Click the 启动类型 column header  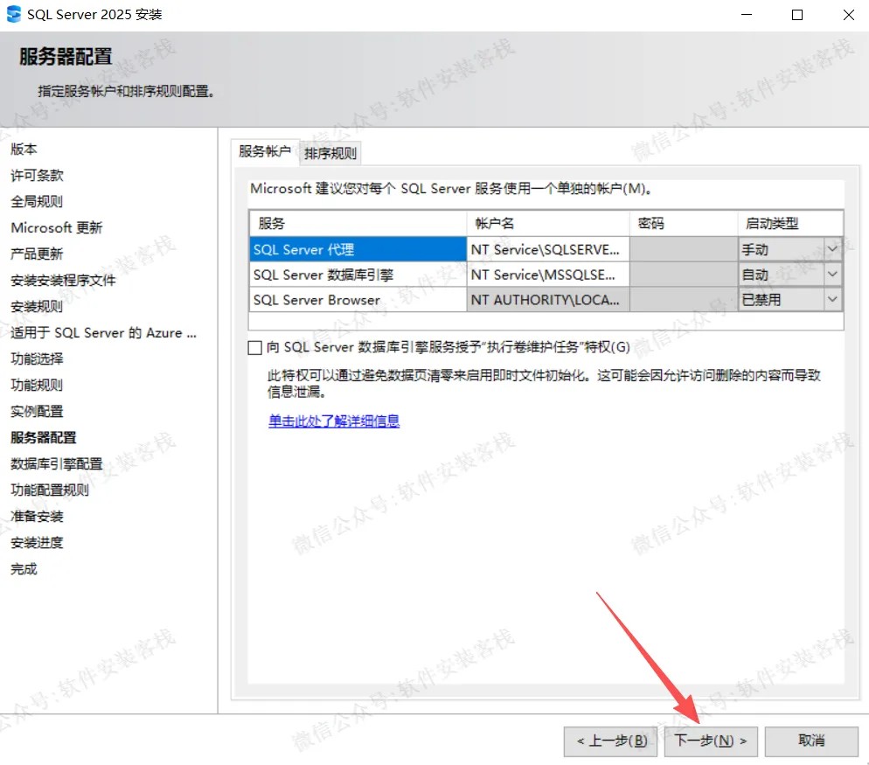[x=790, y=224]
